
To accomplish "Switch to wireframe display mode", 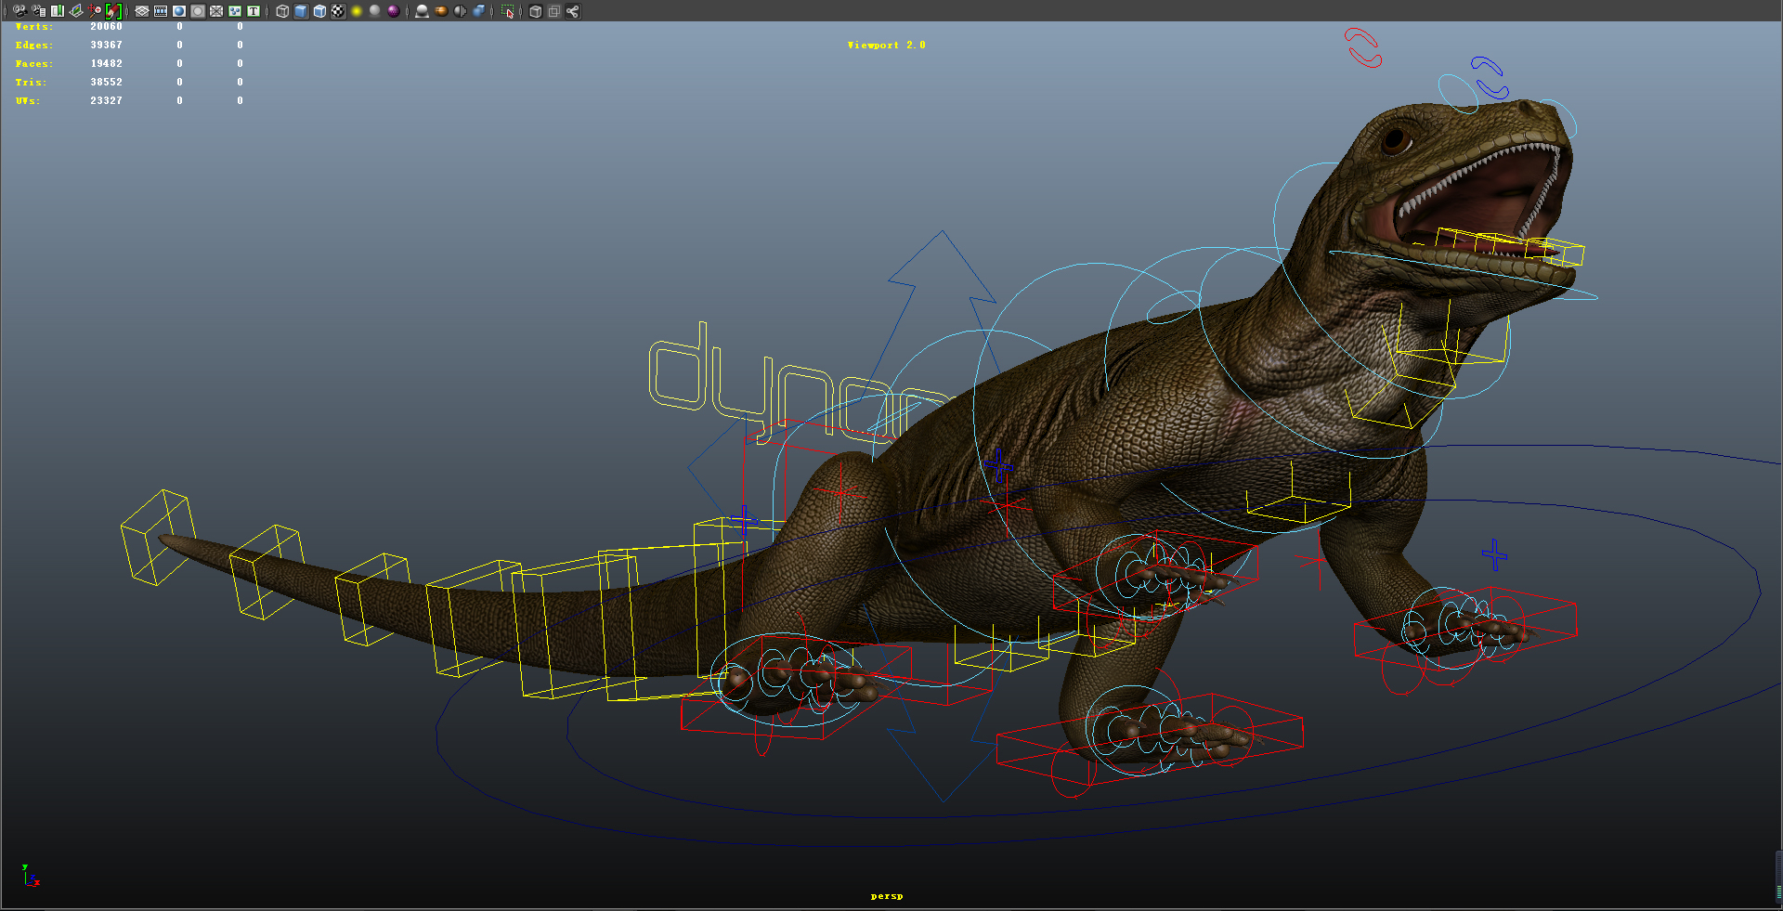I will [x=281, y=11].
